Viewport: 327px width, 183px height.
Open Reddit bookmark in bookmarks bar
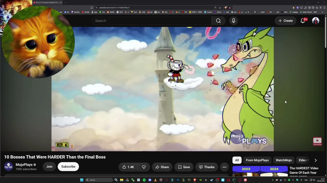click(111, 12)
